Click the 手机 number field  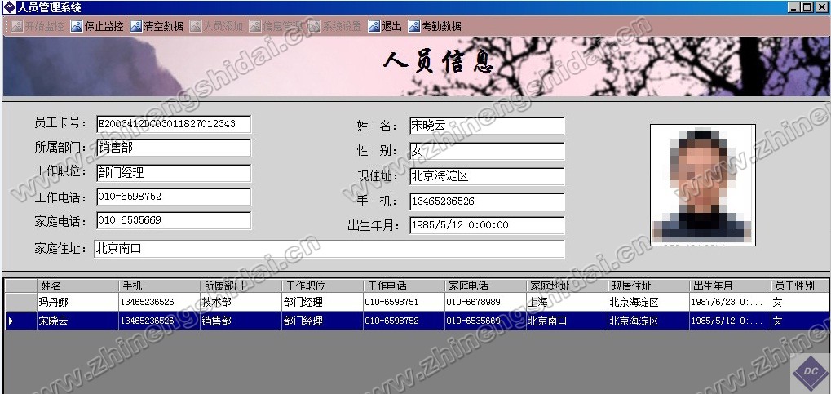click(x=486, y=201)
